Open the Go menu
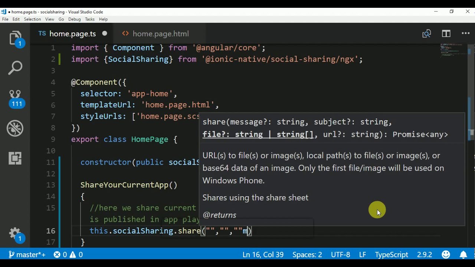 coord(61,19)
